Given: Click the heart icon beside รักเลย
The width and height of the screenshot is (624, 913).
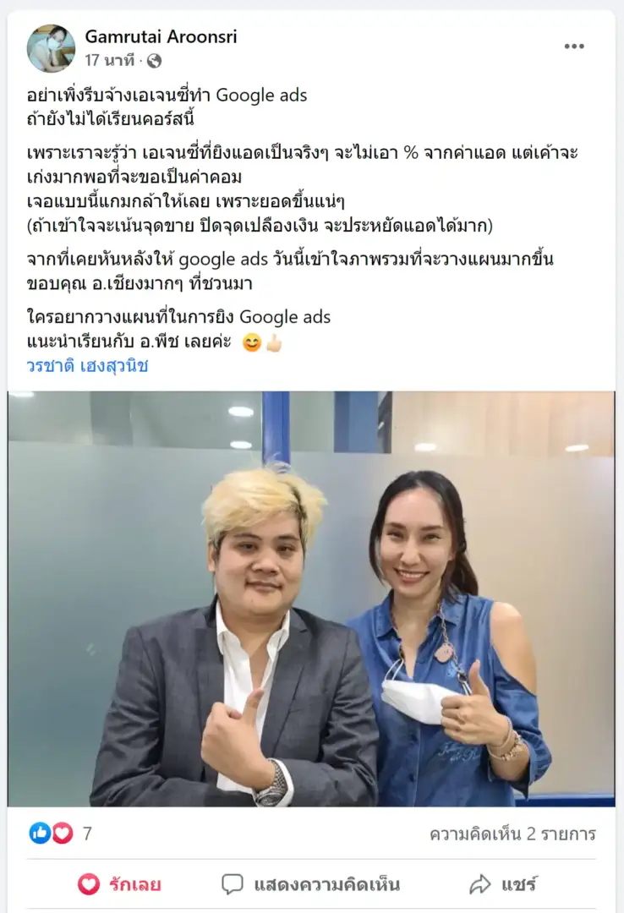Looking at the screenshot, I should 89,884.
